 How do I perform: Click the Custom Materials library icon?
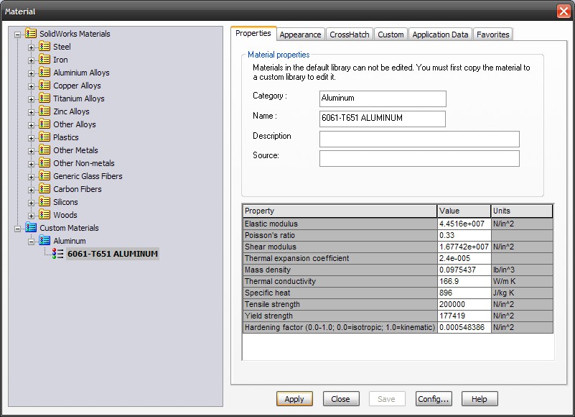point(31,227)
